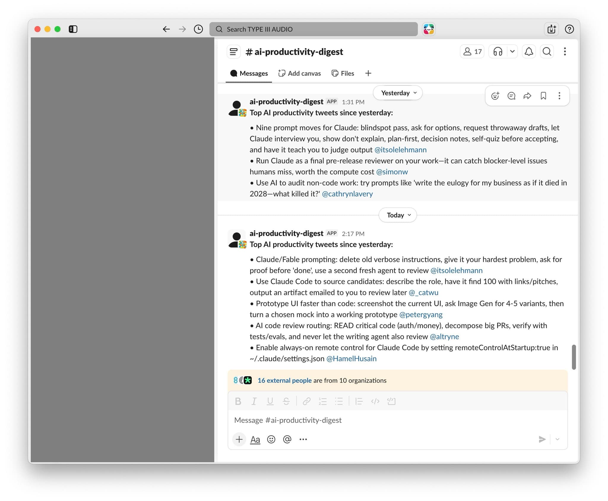Toggle bulleted list formatting
The height and width of the screenshot is (501, 608).
point(339,401)
